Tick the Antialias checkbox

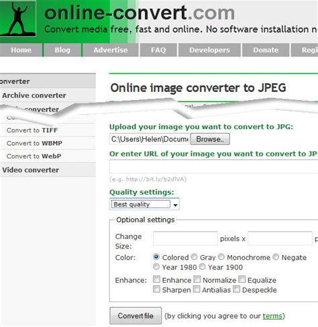tap(197, 289)
